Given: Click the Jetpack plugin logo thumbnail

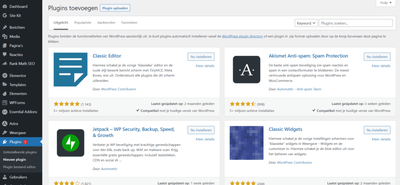Looking at the screenshot, I should (70, 143).
